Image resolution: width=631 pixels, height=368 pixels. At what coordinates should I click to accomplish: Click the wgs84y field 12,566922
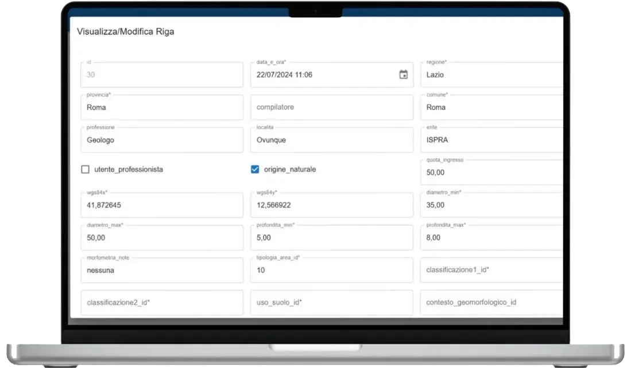coord(332,205)
